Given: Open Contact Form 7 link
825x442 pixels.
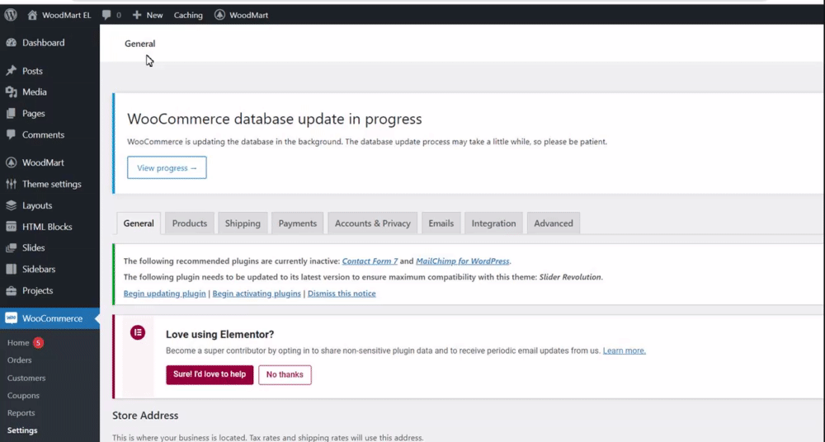Looking at the screenshot, I should pos(370,261).
